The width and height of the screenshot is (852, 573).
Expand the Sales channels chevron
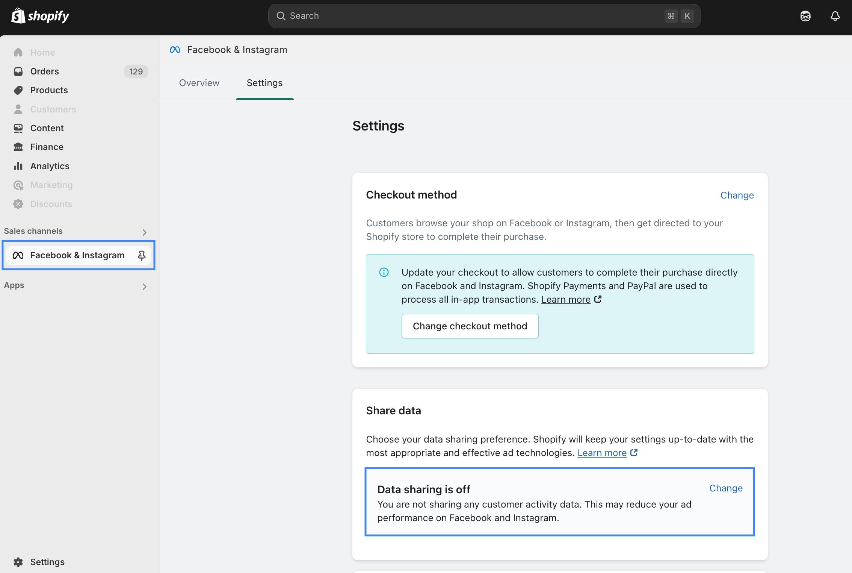point(144,232)
